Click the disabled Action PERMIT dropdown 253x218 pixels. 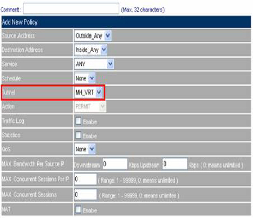tap(90, 106)
